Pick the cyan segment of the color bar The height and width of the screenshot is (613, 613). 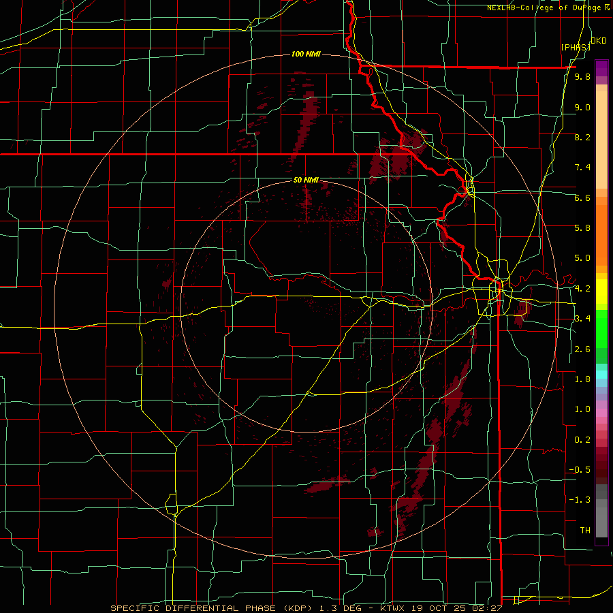click(601, 375)
